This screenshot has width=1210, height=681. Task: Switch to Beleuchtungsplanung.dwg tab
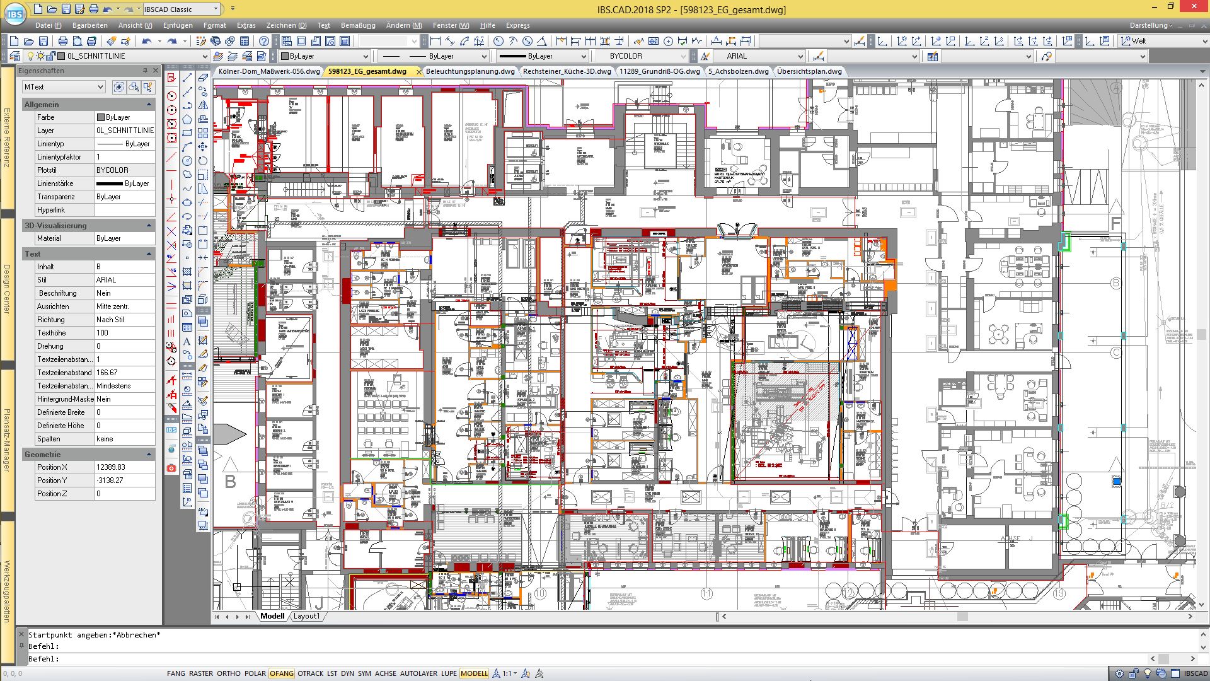point(470,71)
